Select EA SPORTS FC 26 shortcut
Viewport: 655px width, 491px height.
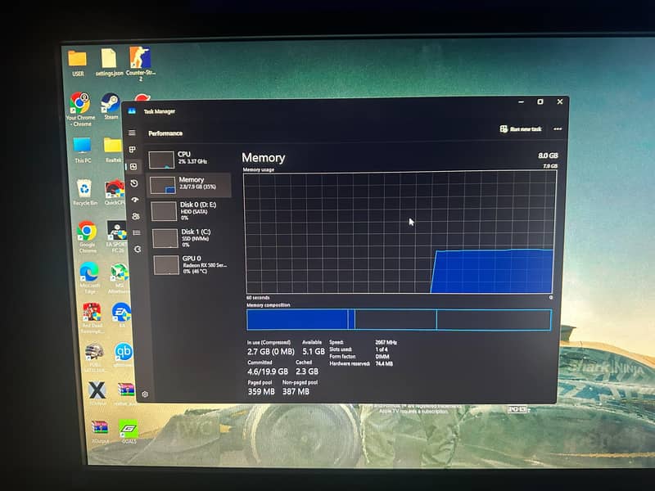(x=117, y=236)
